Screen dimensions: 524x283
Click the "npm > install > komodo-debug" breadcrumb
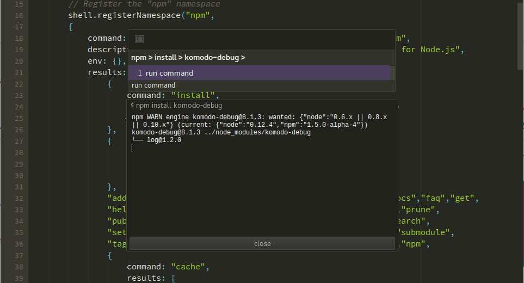coord(188,57)
